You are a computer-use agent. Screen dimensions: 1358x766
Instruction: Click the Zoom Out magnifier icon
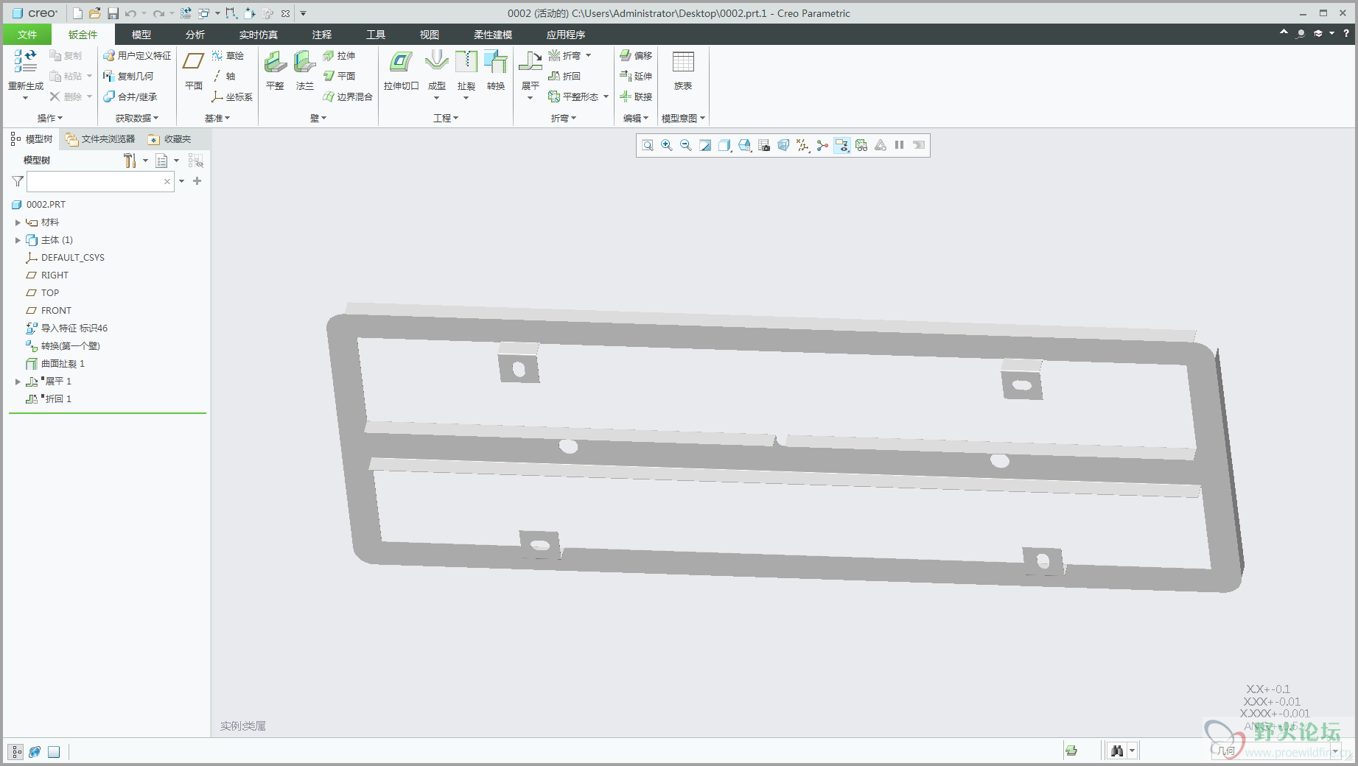click(686, 145)
